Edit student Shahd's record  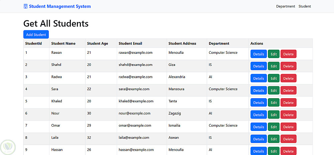[x=274, y=66]
